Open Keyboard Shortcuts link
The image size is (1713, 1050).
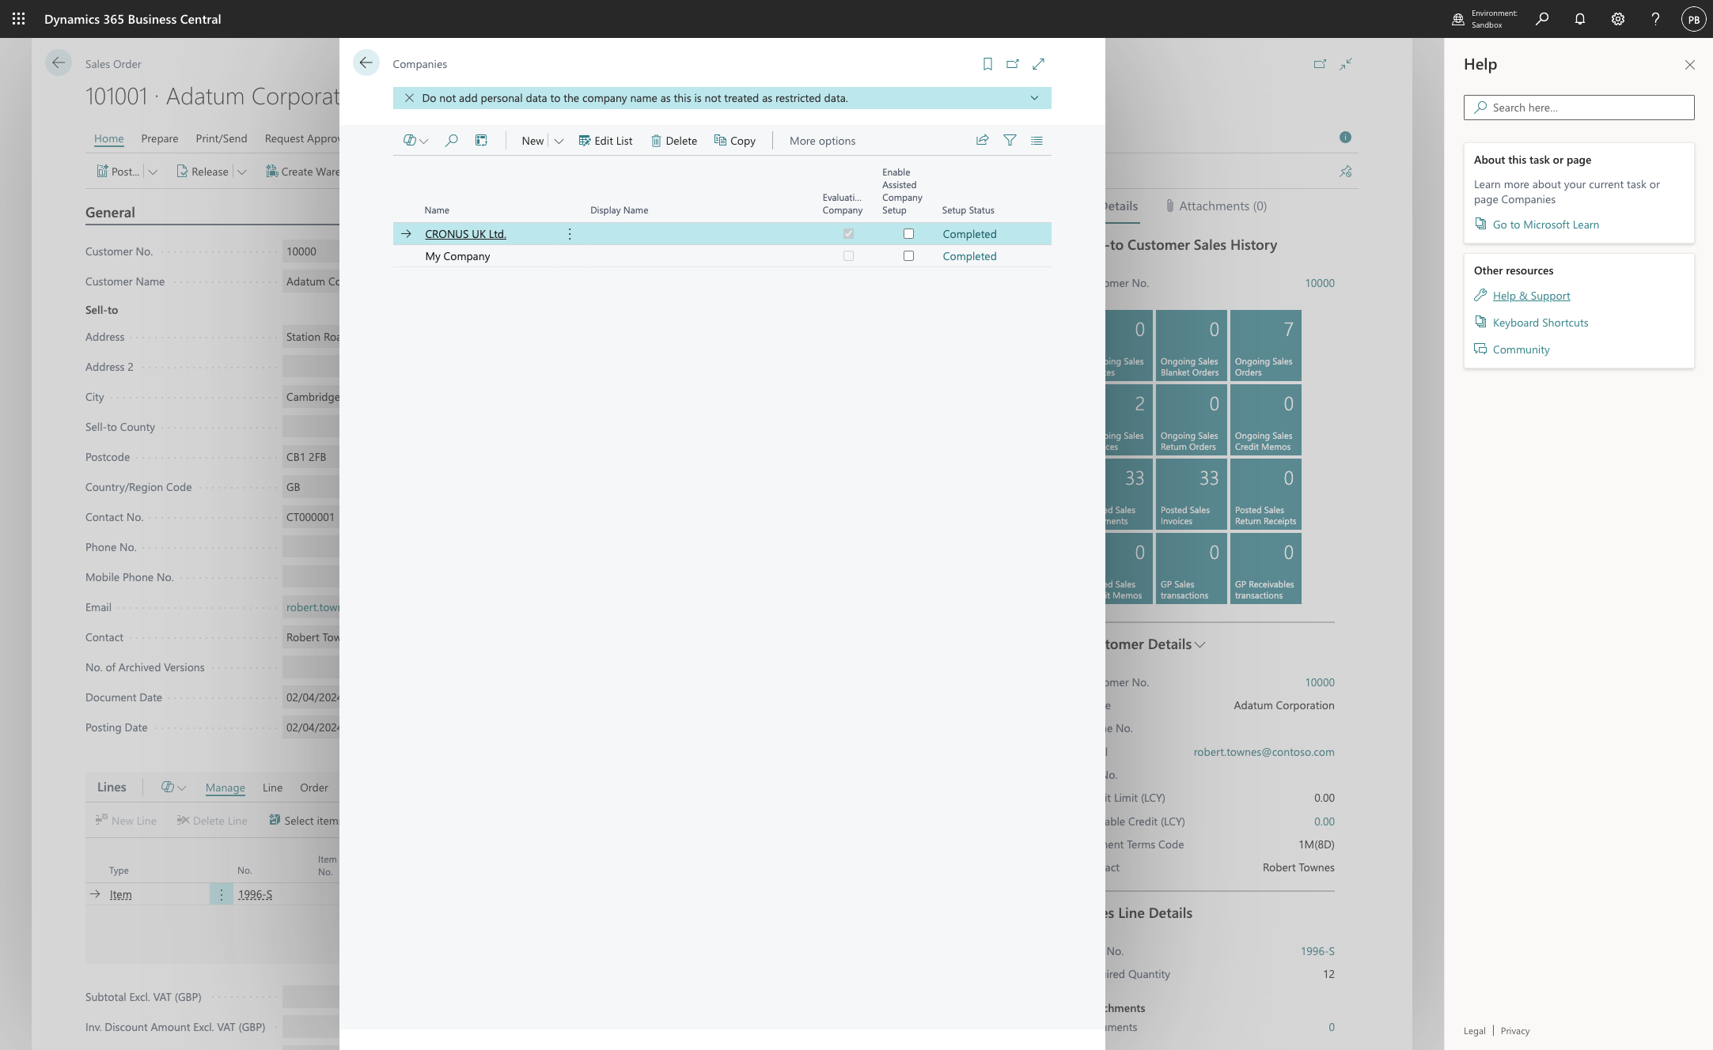[1540, 323]
